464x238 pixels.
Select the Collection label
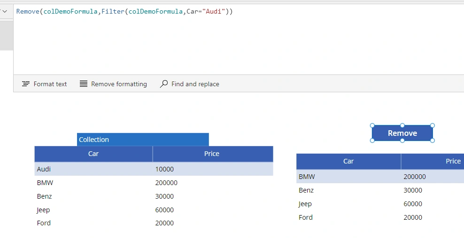pyautogui.click(x=143, y=139)
